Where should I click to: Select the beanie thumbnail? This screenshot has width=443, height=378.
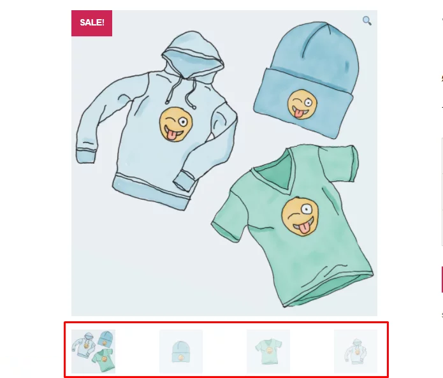click(181, 351)
